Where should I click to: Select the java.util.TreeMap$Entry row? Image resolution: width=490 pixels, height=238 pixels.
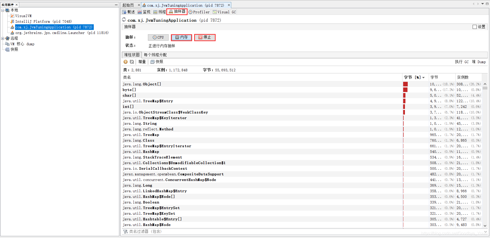302,101
